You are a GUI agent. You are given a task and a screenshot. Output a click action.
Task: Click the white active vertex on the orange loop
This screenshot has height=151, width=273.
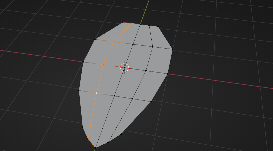tap(96, 93)
